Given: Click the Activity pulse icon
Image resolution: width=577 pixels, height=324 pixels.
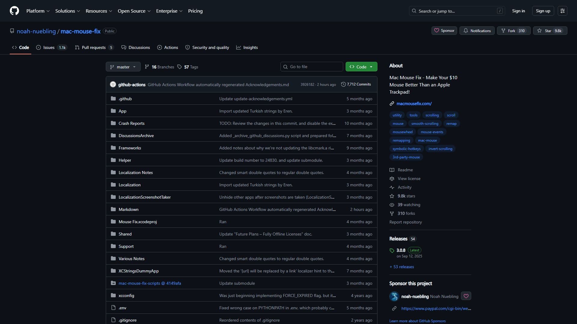Looking at the screenshot, I should pos(392,187).
